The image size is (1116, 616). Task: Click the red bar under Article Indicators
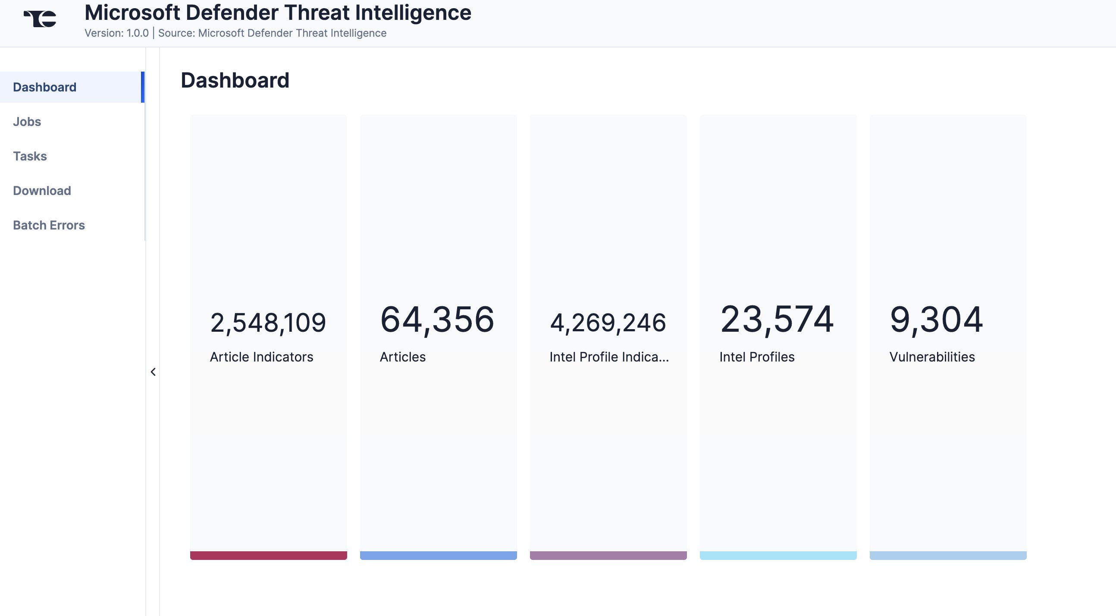click(268, 555)
